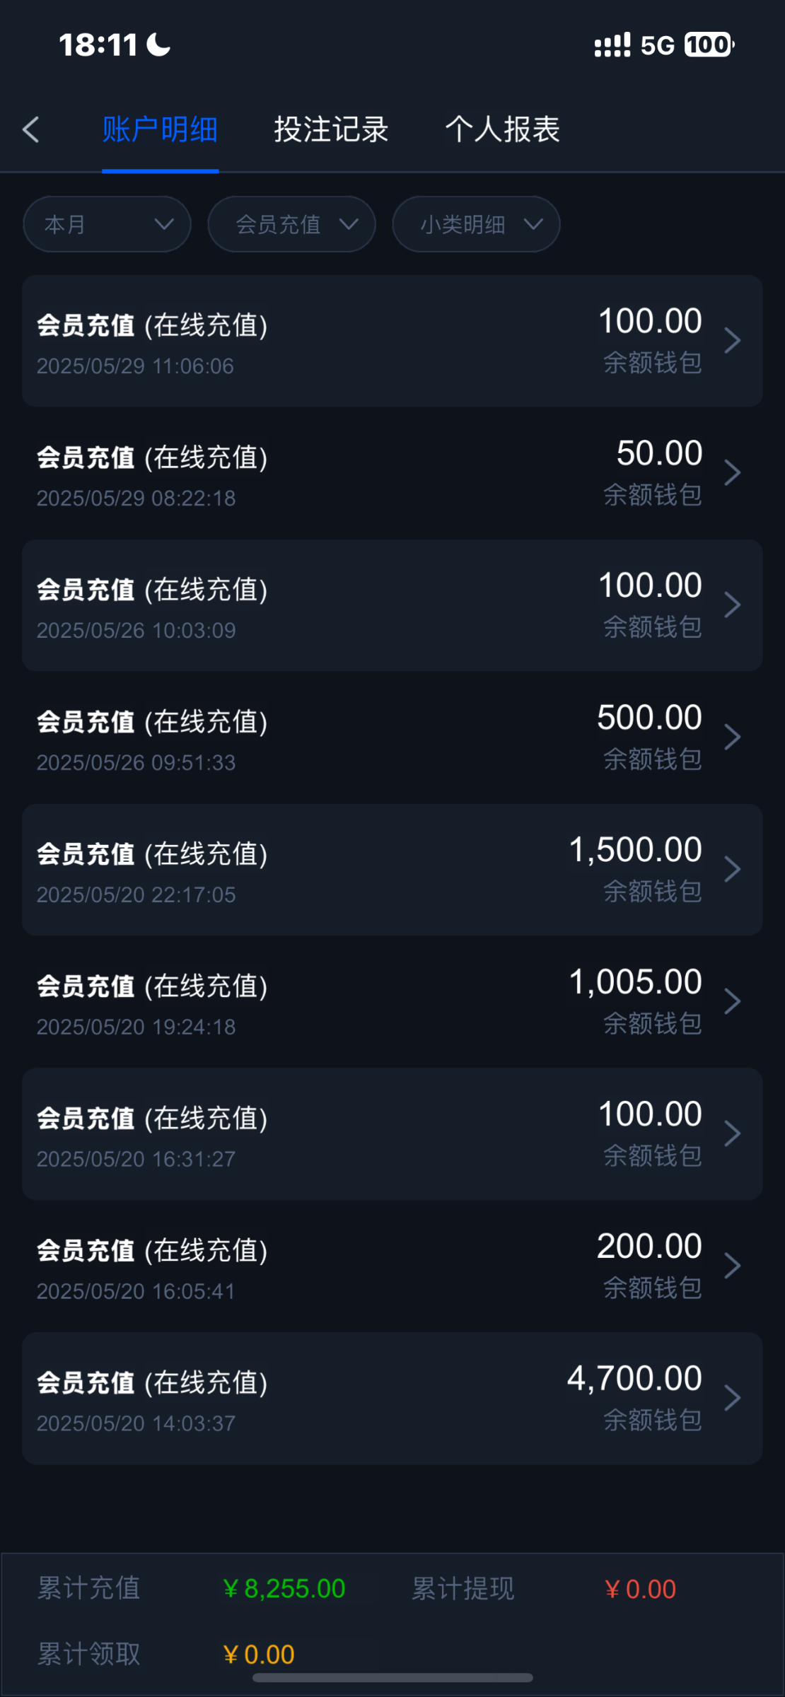Select the 账户明细 tab
Screen dimensions: 785x1697
coord(160,129)
